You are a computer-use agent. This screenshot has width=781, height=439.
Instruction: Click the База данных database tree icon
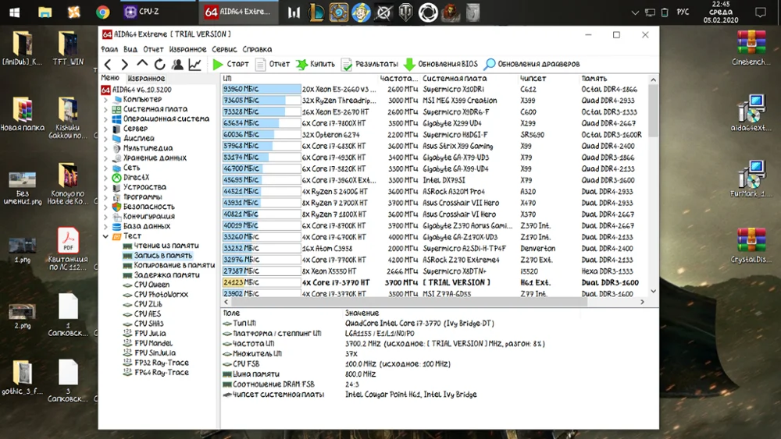pos(116,226)
